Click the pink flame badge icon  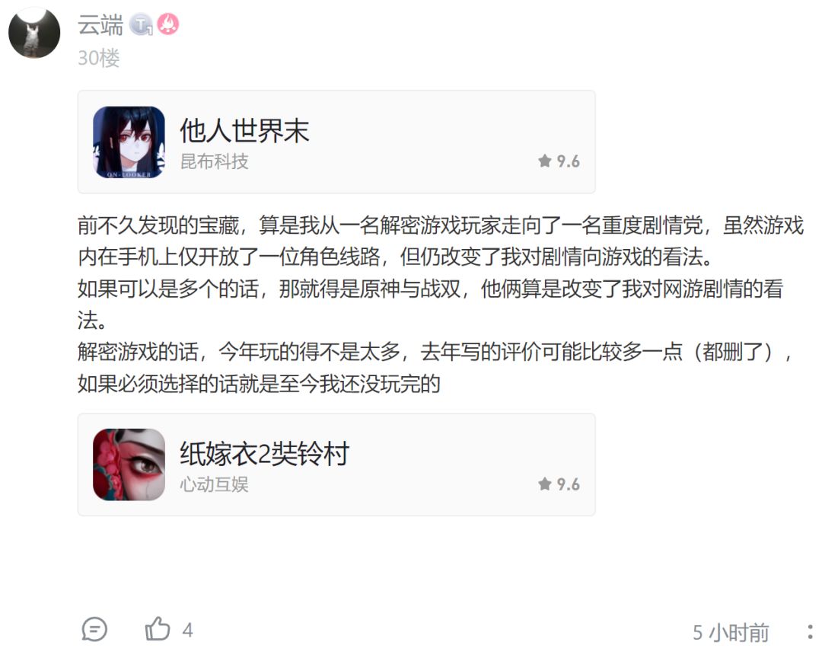[x=167, y=24]
